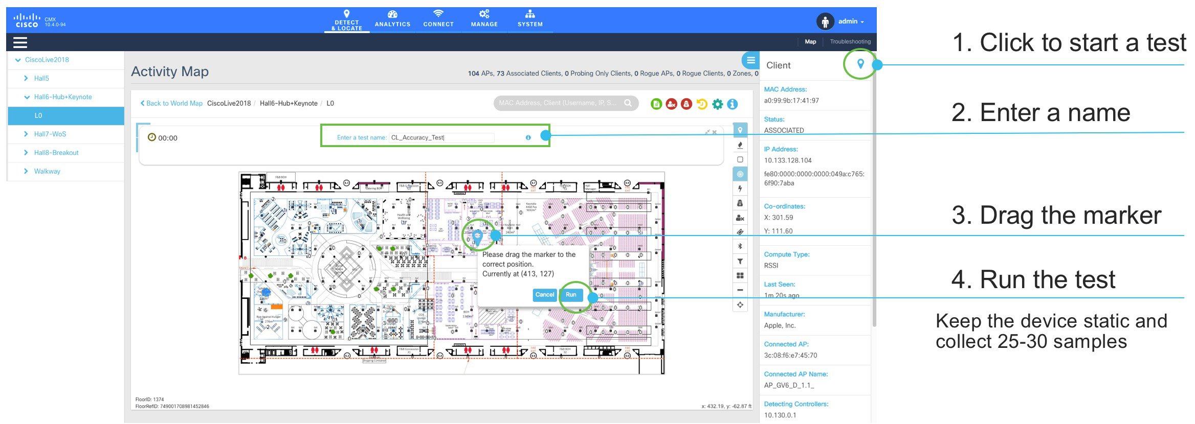
Task: Toggle rogue clients layer in map toolbar
Action: (x=740, y=218)
